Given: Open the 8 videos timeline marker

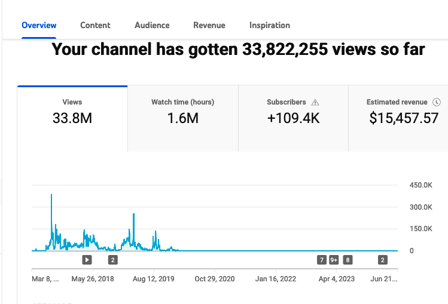Looking at the screenshot, I should pyautogui.click(x=348, y=260).
